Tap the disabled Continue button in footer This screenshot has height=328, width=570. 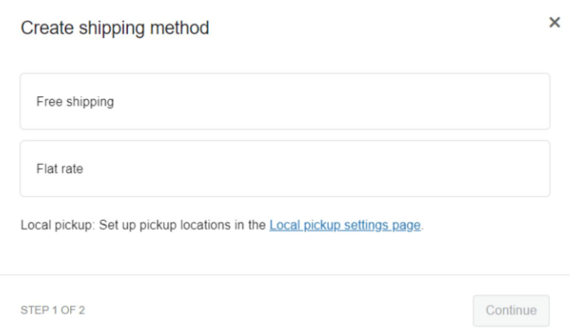(x=511, y=310)
